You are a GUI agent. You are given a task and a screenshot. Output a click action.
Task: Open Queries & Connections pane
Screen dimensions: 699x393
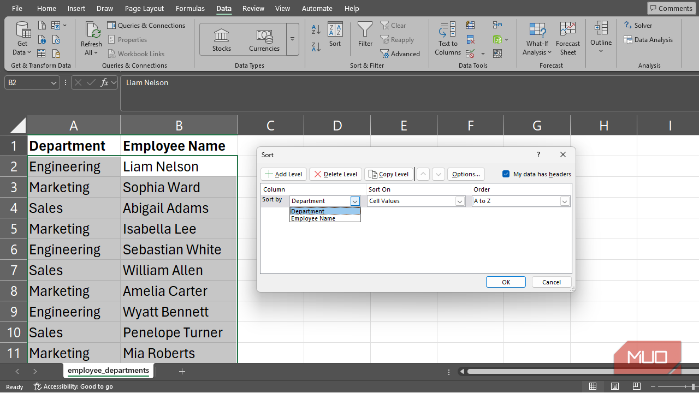point(146,26)
